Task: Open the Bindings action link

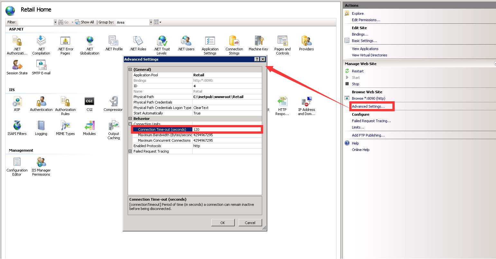Action: point(360,34)
